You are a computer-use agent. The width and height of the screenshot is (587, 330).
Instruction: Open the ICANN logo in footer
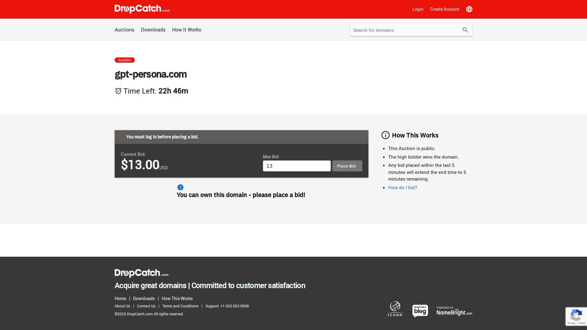pos(395,309)
